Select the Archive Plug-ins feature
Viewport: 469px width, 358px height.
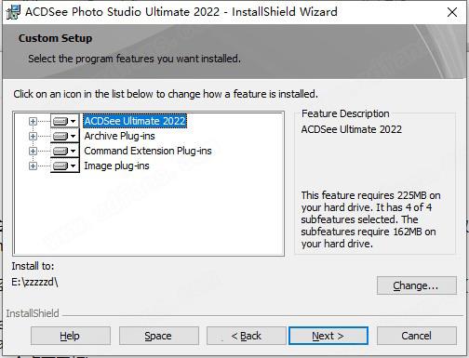click(119, 136)
